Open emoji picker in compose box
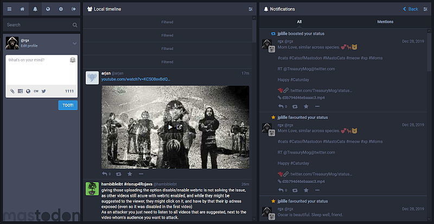 pyautogui.click(x=72, y=60)
